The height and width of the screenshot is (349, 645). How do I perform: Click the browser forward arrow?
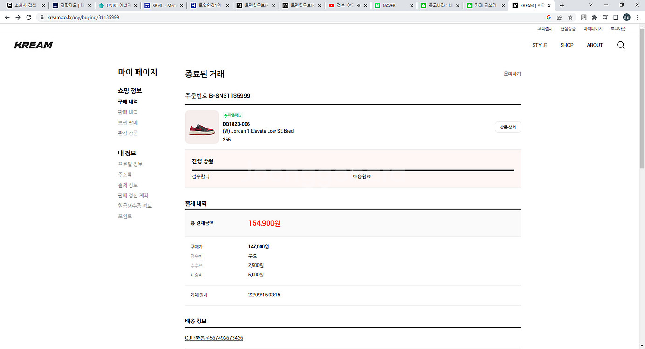tap(18, 17)
